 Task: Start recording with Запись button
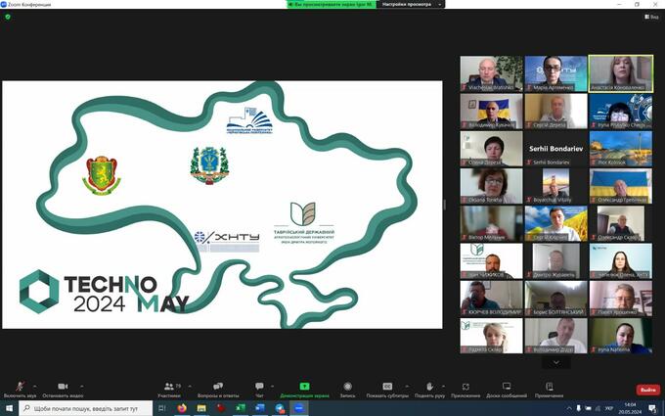point(348,389)
